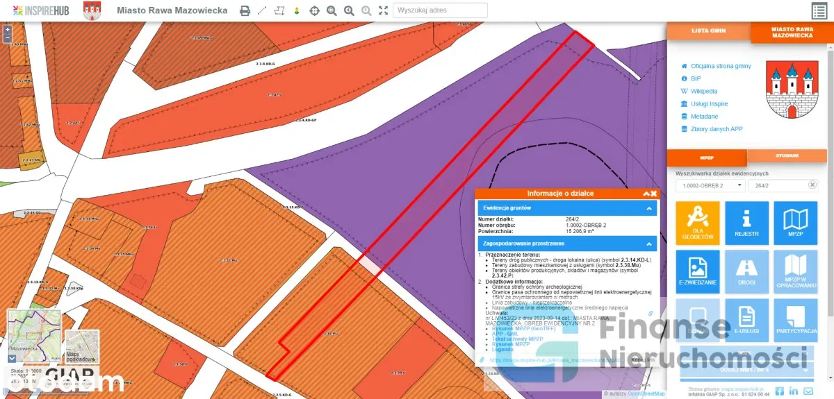Switch to the Lista Gmin tab
The width and height of the screenshot is (834, 399).
[708, 31]
